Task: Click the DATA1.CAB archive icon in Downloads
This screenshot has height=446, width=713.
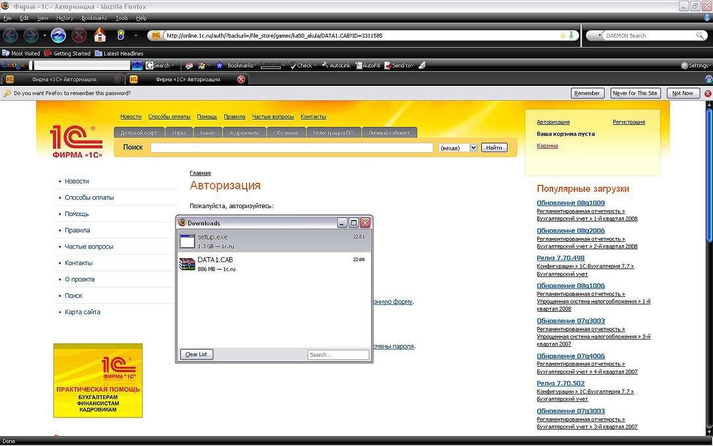Action: (x=187, y=264)
